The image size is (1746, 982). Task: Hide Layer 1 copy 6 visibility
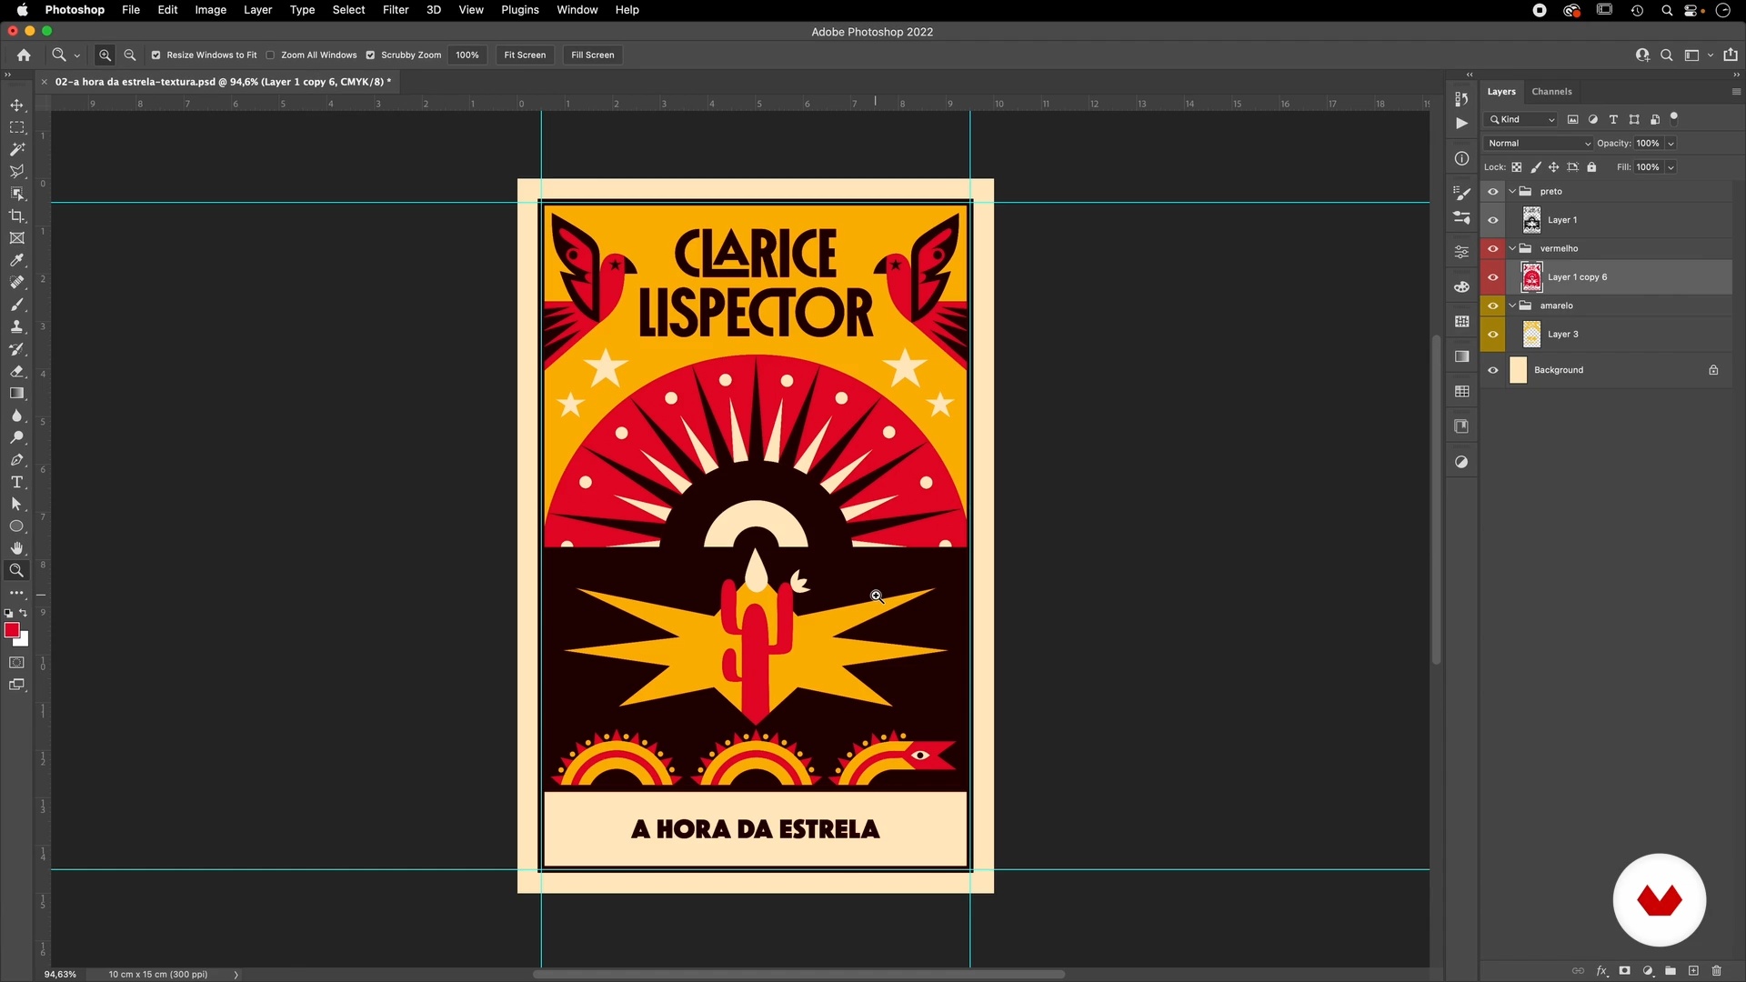coord(1492,277)
